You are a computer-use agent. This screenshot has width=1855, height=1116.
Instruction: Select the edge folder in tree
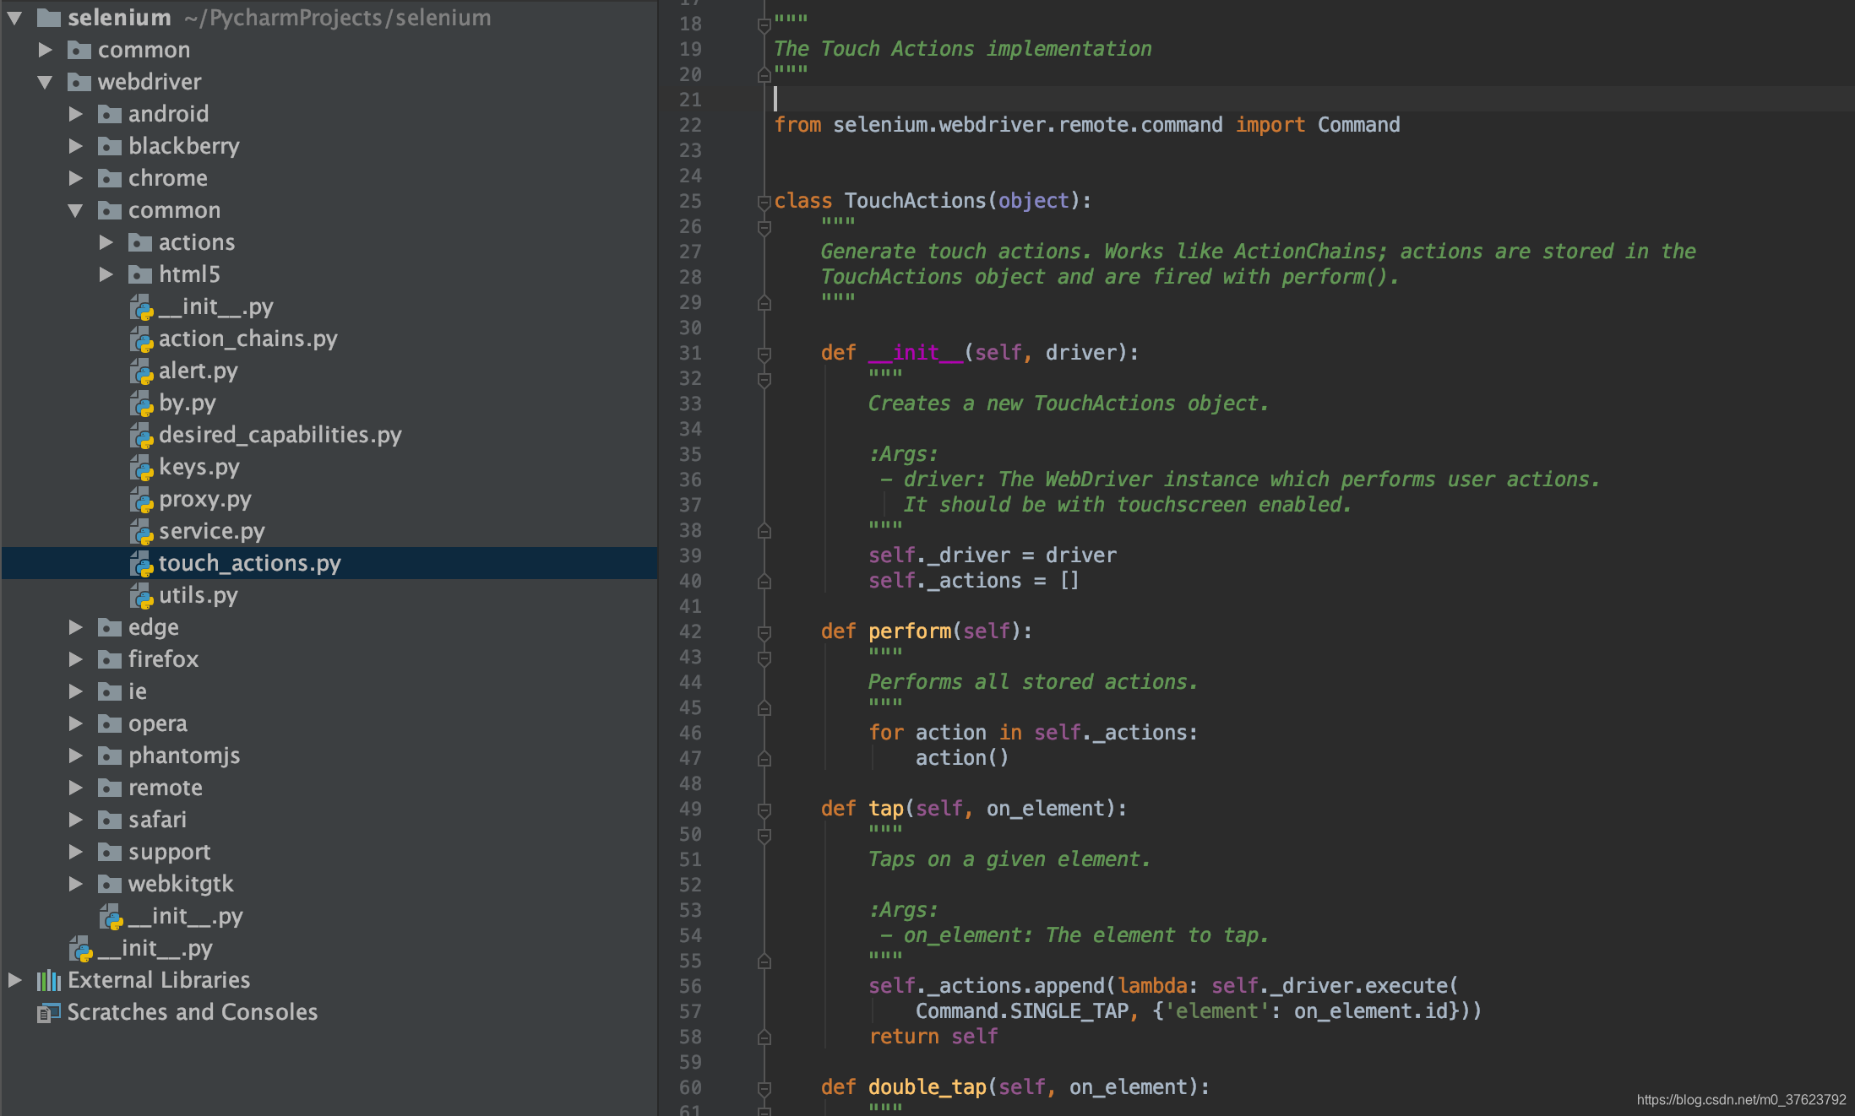(154, 627)
